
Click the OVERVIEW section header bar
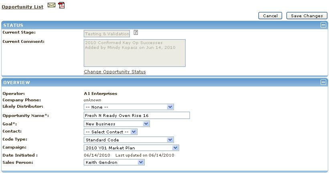(x=160, y=82)
